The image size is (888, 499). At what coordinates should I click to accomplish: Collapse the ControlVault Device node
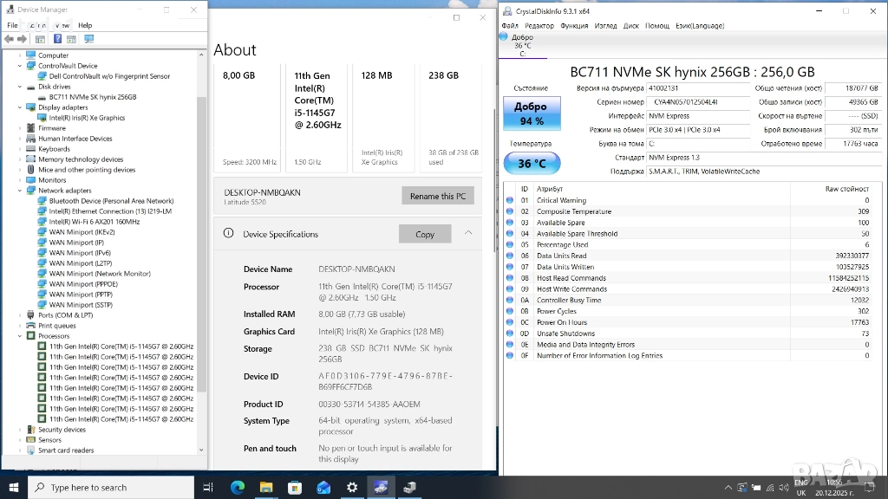(20, 66)
